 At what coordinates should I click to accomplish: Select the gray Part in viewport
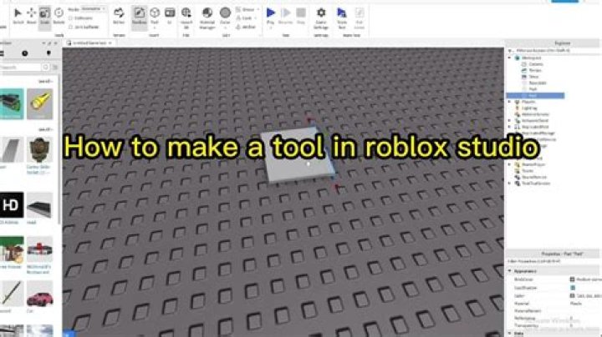coord(298,153)
